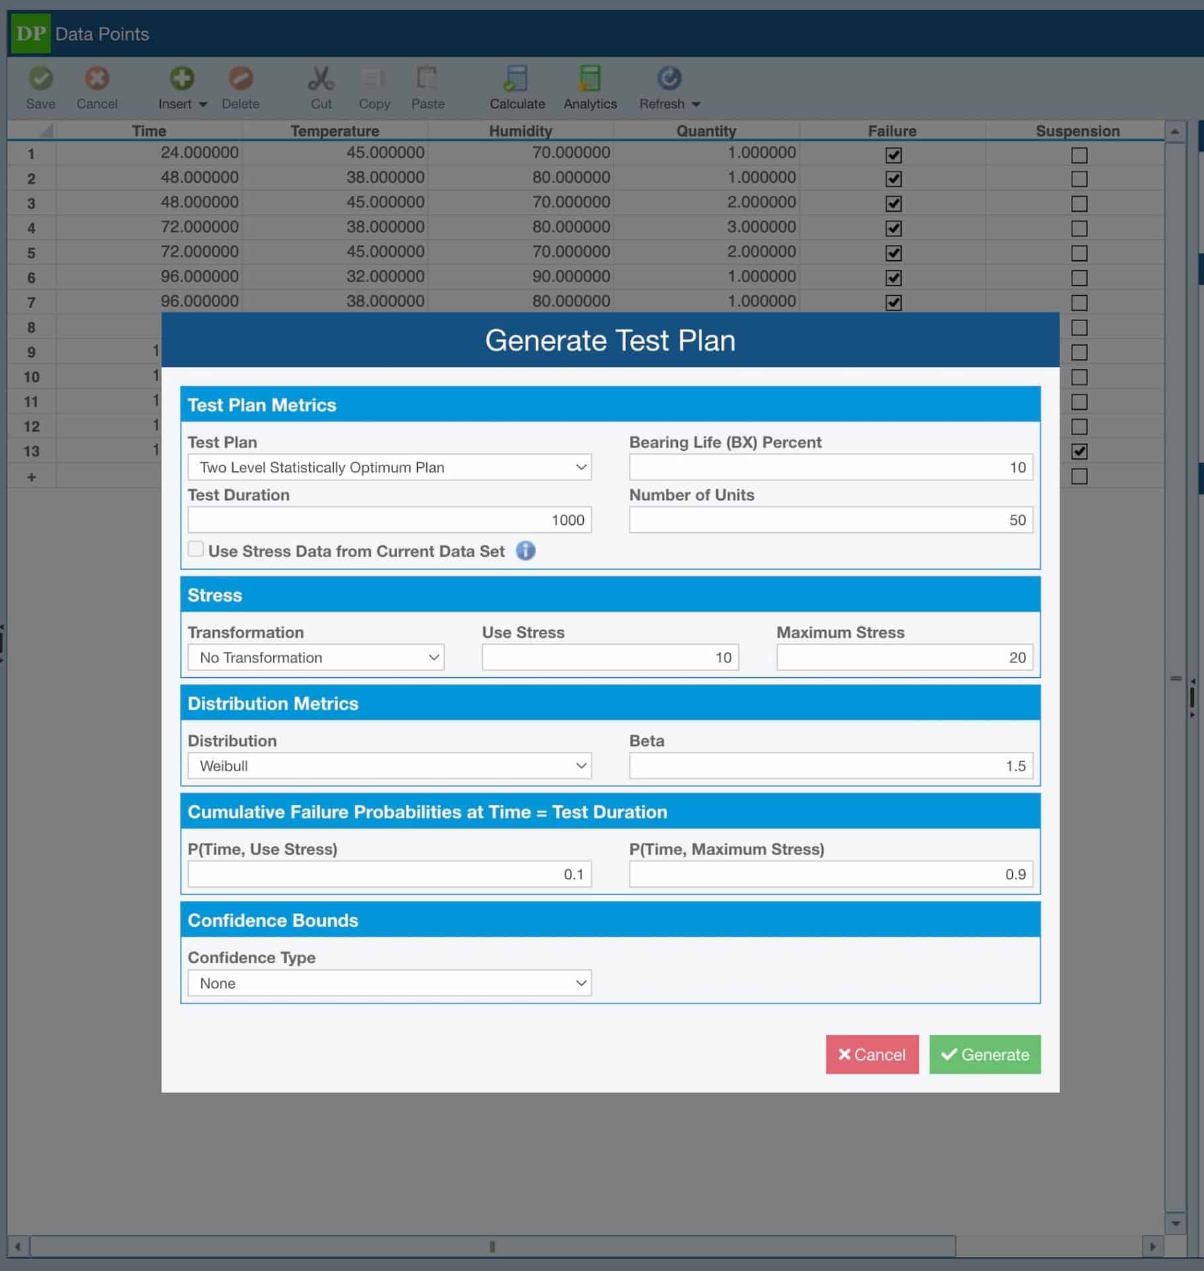Image resolution: width=1204 pixels, height=1271 pixels.
Task: Uncheck the Failure checkbox on row 3
Action: point(892,203)
